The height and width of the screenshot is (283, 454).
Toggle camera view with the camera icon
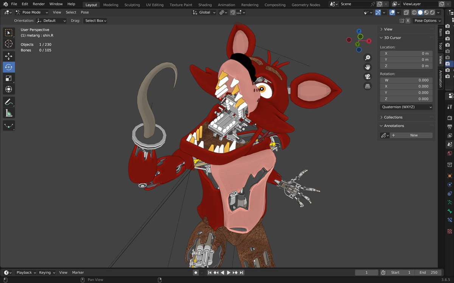[x=368, y=77]
